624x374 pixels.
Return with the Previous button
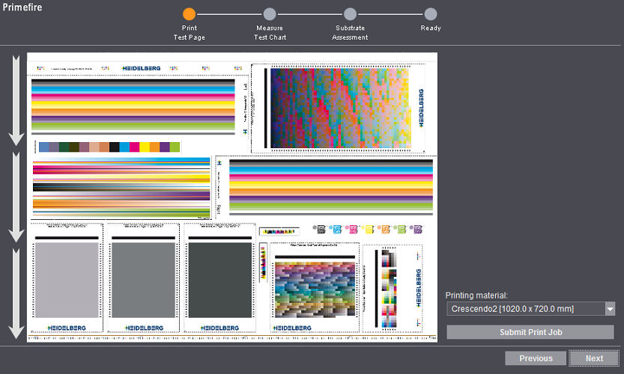pos(536,358)
